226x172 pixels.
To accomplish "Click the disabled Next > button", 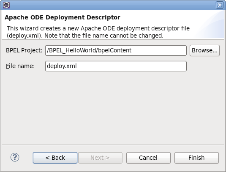I will tap(100, 158).
